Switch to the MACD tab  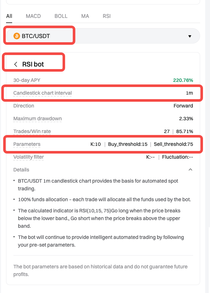(33, 16)
